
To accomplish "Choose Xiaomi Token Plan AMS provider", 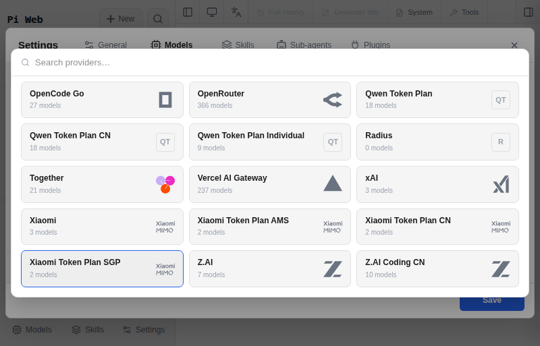I will tap(269, 227).
